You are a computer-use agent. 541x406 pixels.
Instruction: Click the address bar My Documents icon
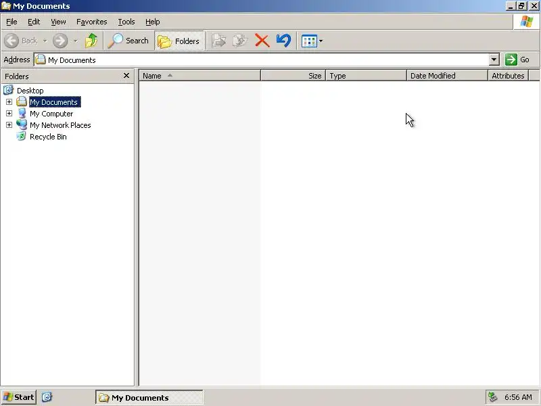[x=41, y=60]
